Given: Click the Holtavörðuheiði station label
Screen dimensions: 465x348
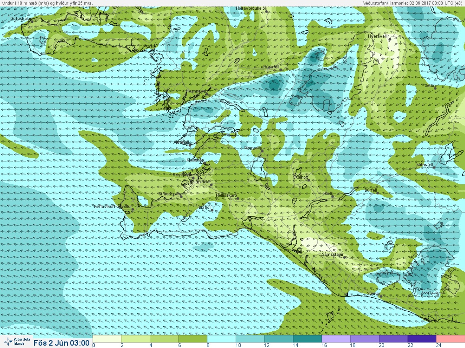Looking at the screenshot, I should pyautogui.click(x=251, y=8).
